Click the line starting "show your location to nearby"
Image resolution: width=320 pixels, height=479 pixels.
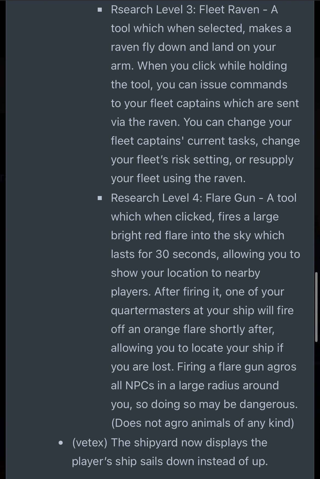185,273
